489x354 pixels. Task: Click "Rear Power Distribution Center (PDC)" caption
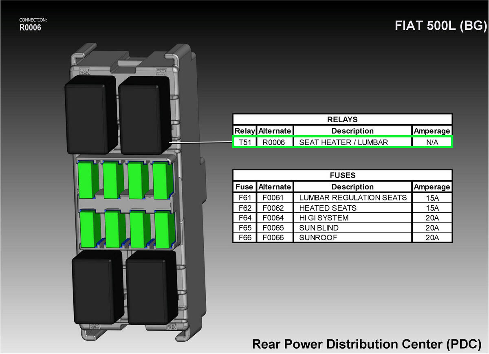(x=367, y=343)
